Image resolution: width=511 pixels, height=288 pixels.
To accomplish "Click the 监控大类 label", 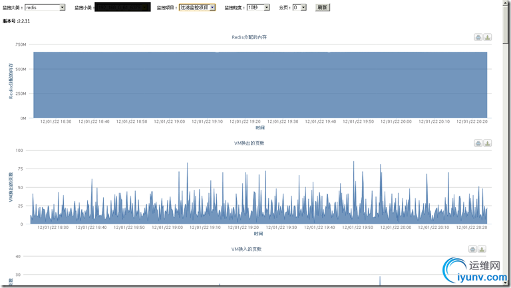I will (13, 7).
